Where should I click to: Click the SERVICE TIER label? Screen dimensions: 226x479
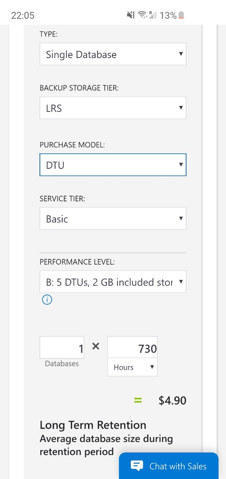pos(62,199)
